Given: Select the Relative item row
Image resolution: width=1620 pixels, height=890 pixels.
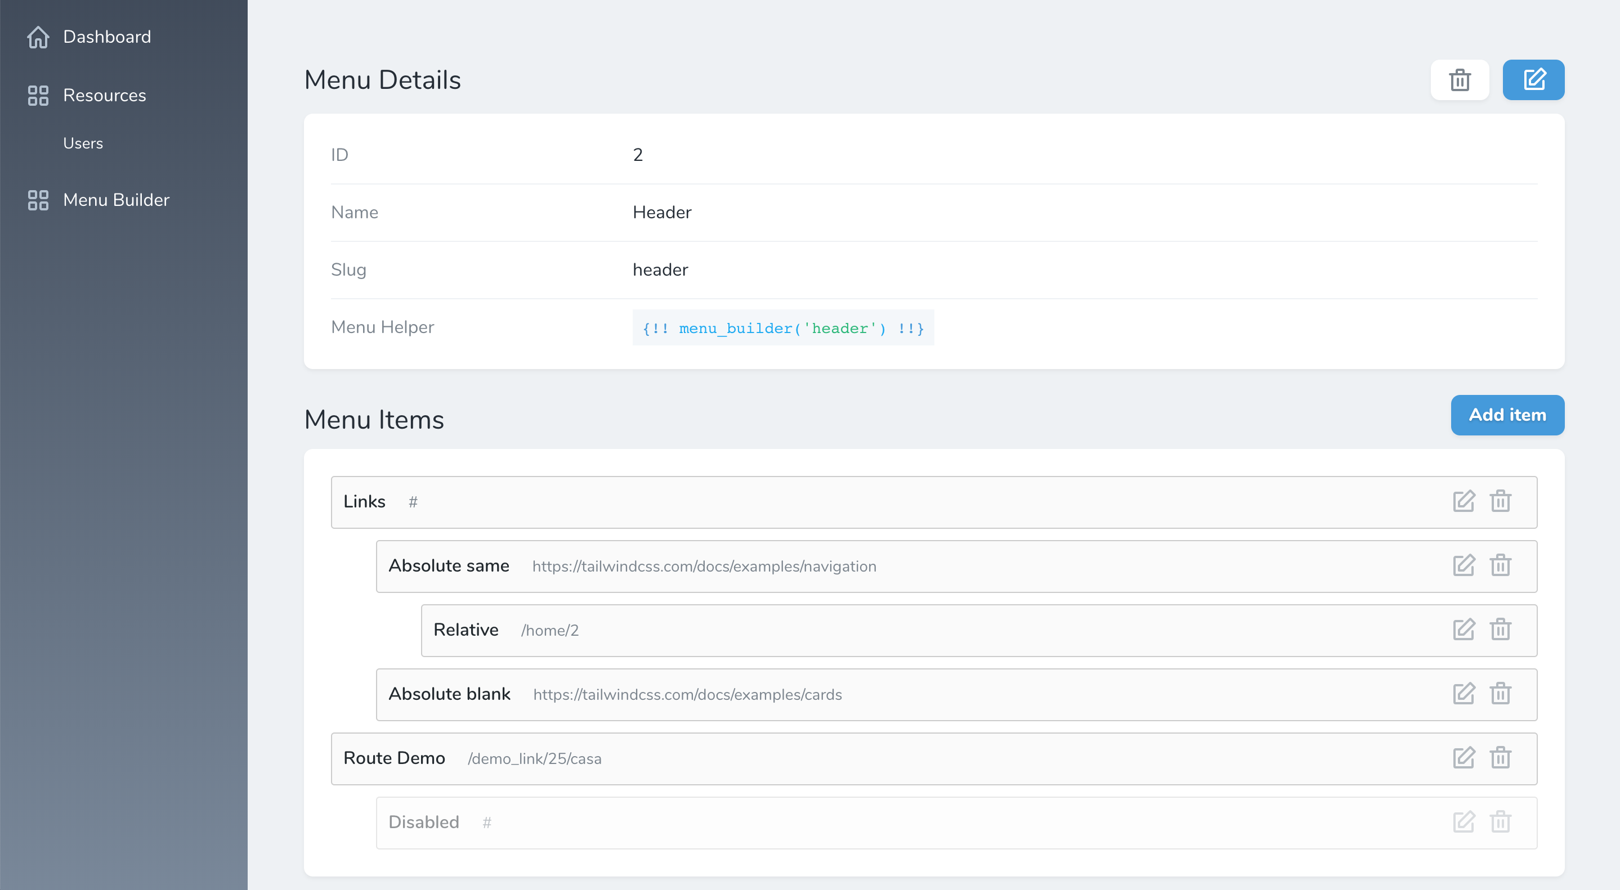Looking at the screenshot, I should point(943,631).
